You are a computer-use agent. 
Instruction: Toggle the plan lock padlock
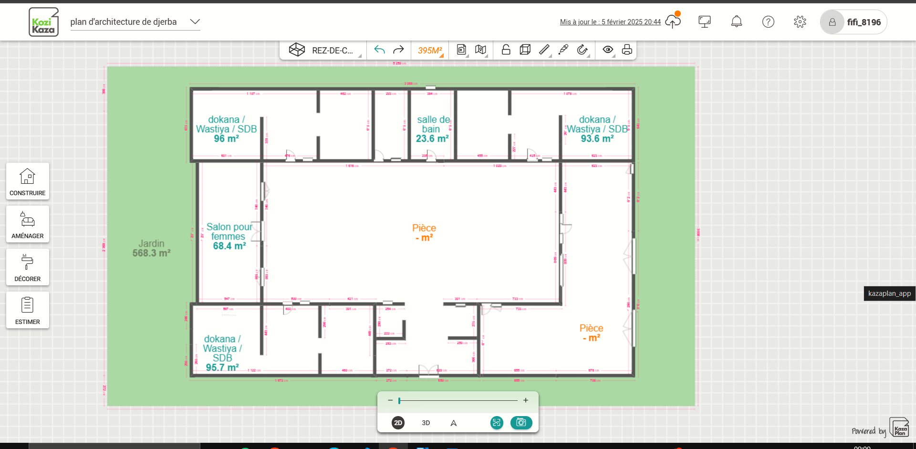click(x=506, y=50)
